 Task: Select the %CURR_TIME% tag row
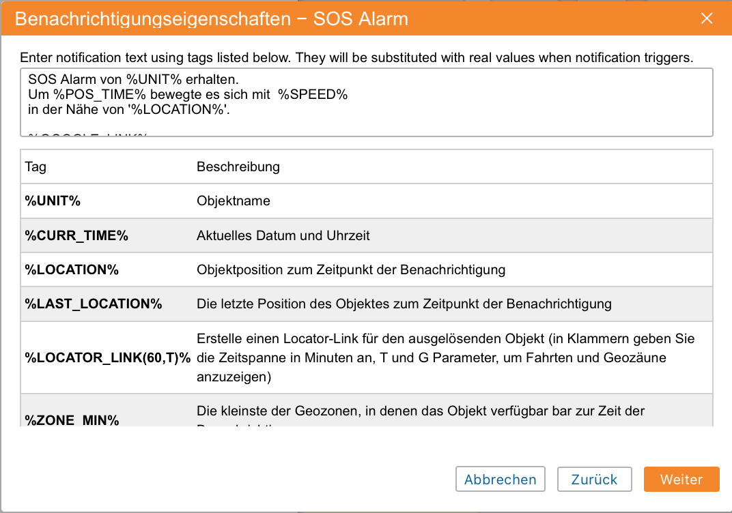[76, 235]
